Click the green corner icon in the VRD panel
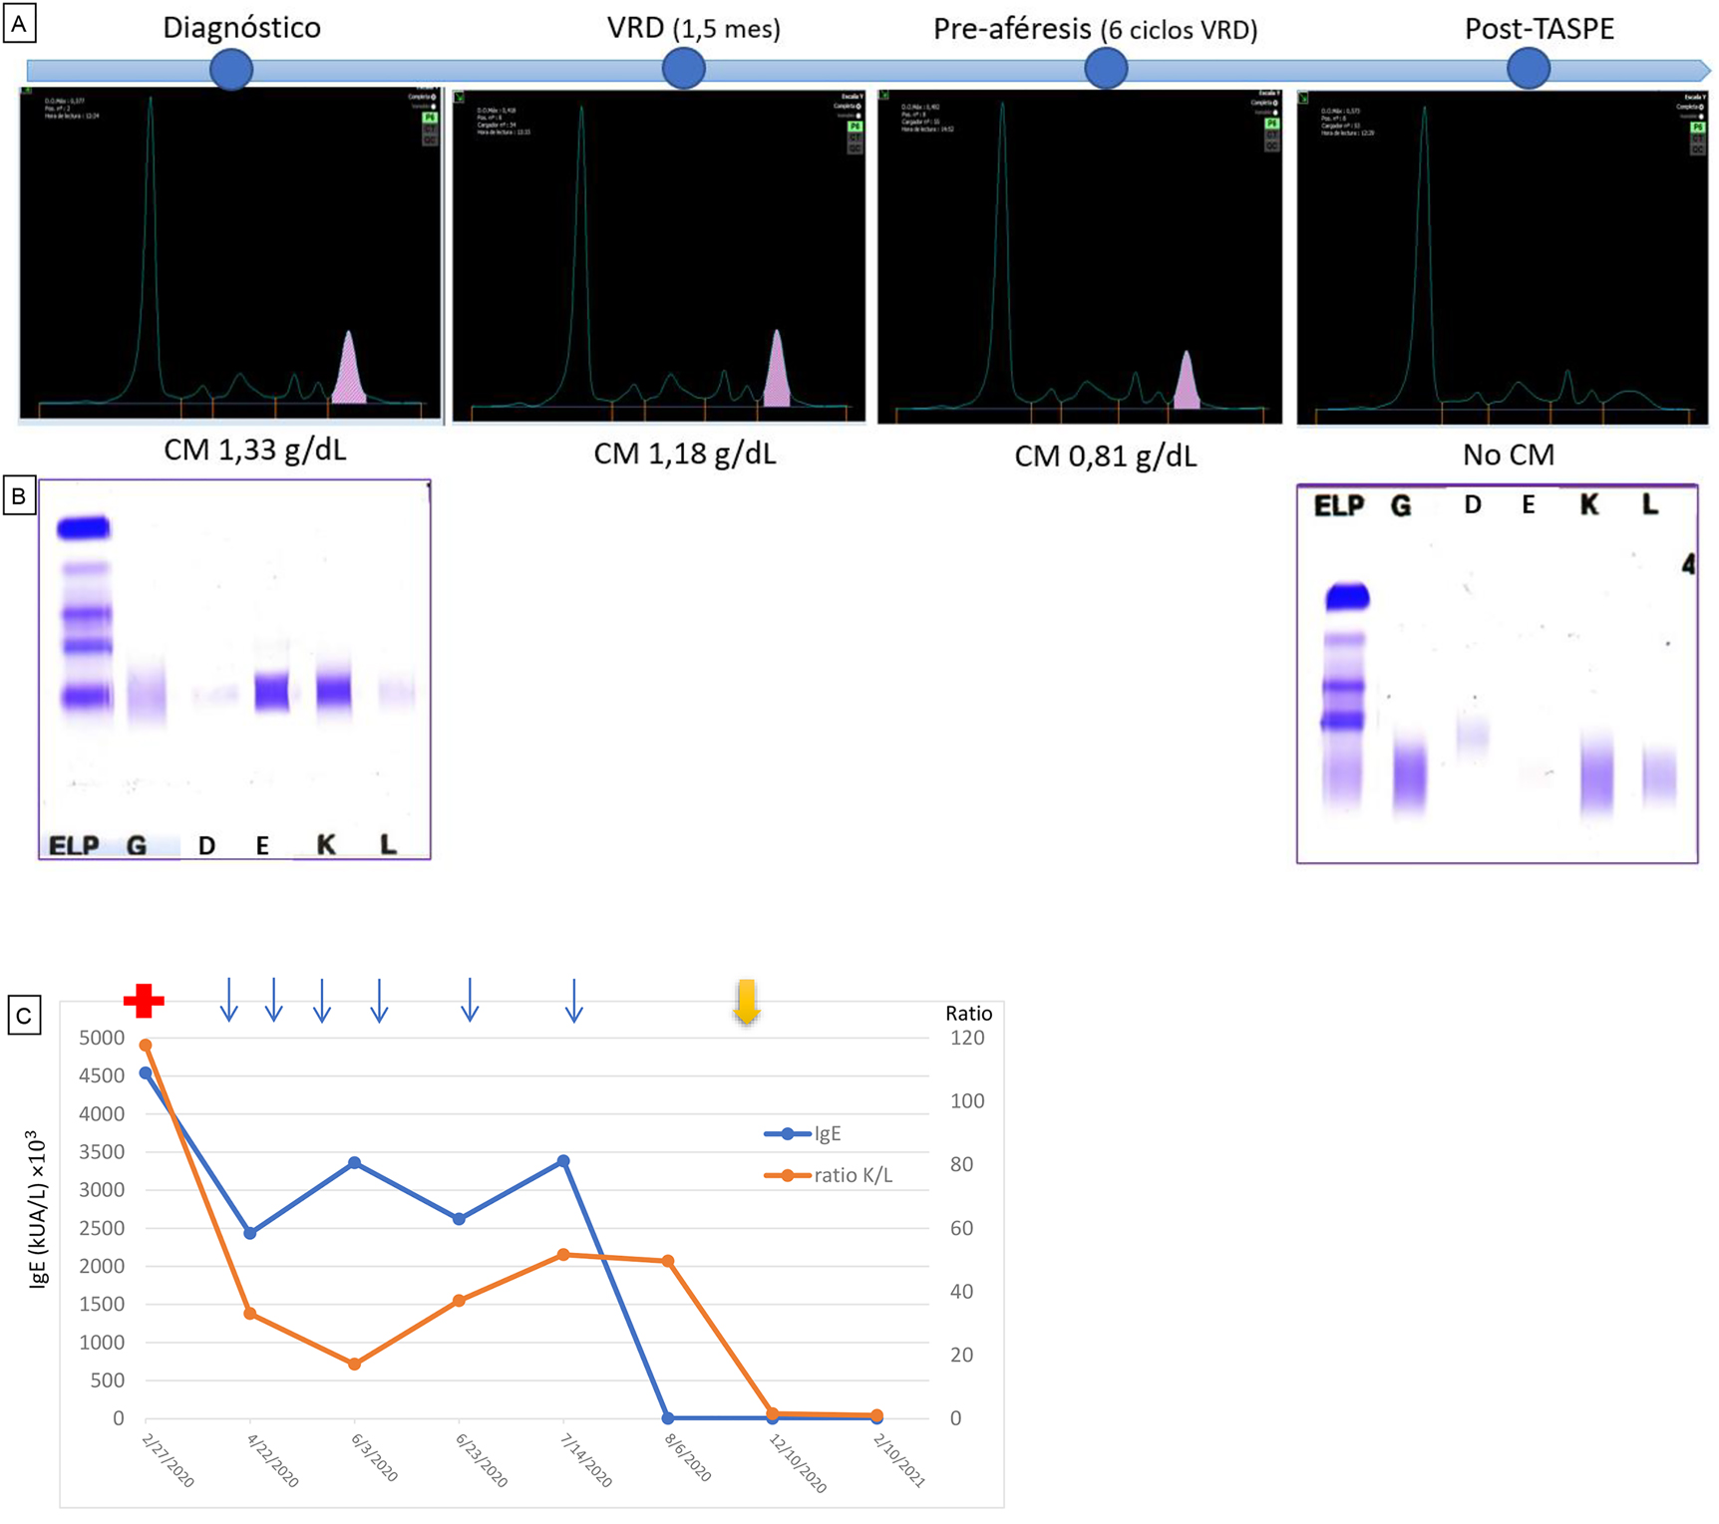 (461, 95)
